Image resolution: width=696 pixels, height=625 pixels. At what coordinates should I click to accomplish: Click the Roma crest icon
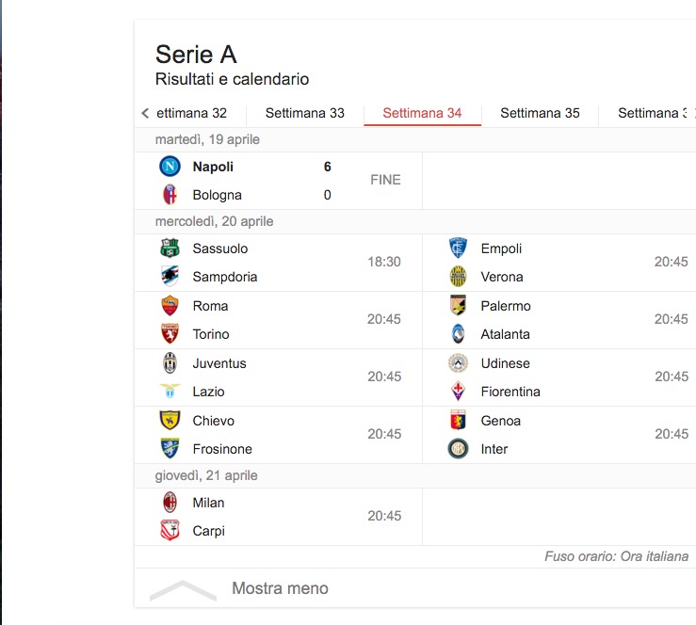pos(170,306)
